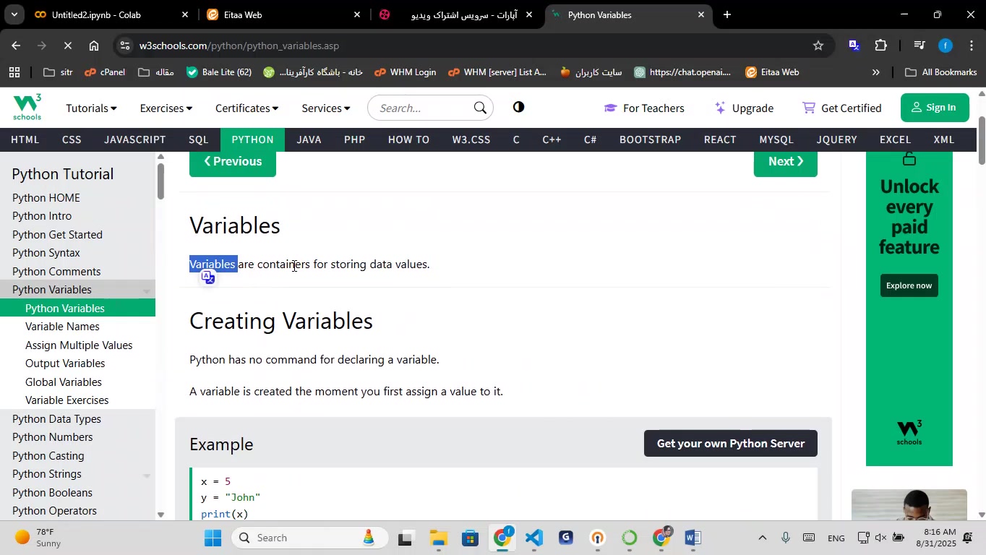
Task: Click the Next button
Action: pos(786,162)
